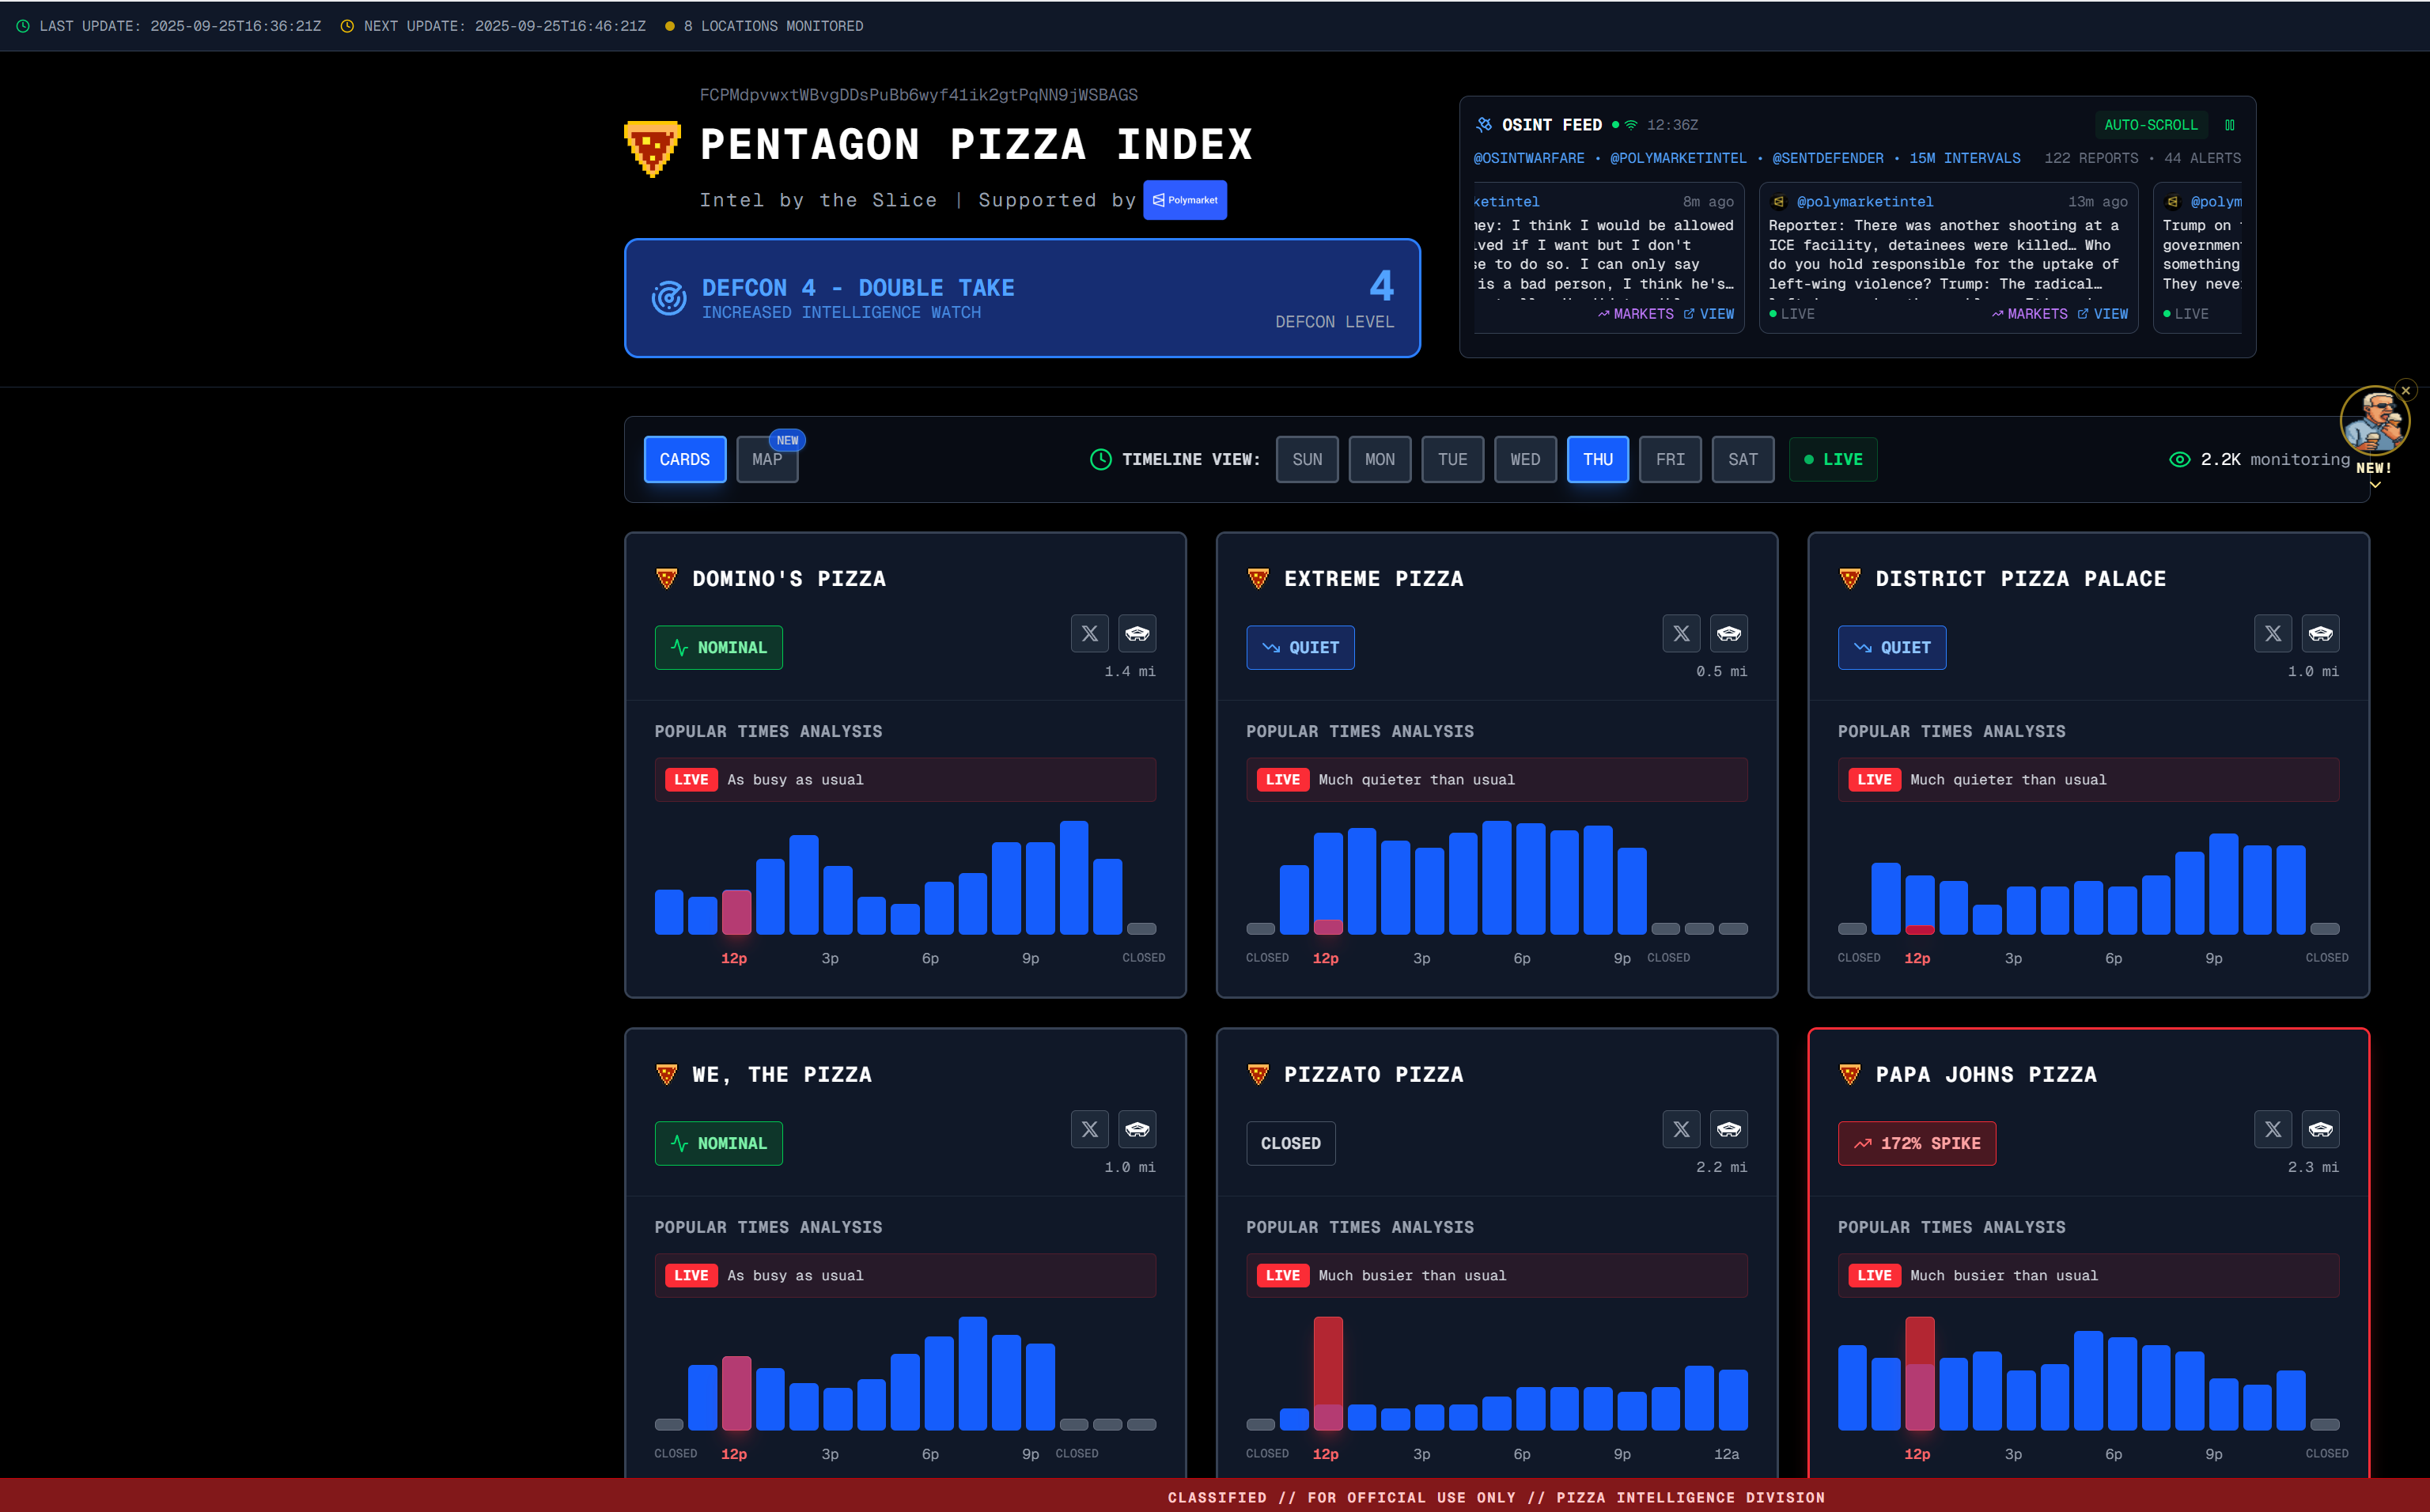Viewport: 2430px width, 1512px height.
Task: Click '122 REPORTS' count in feed
Action: (x=2091, y=158)
